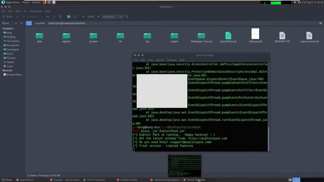
Task: Switch to Mozilla Firefox taskbar entry
Action: (x=127, y=180)
